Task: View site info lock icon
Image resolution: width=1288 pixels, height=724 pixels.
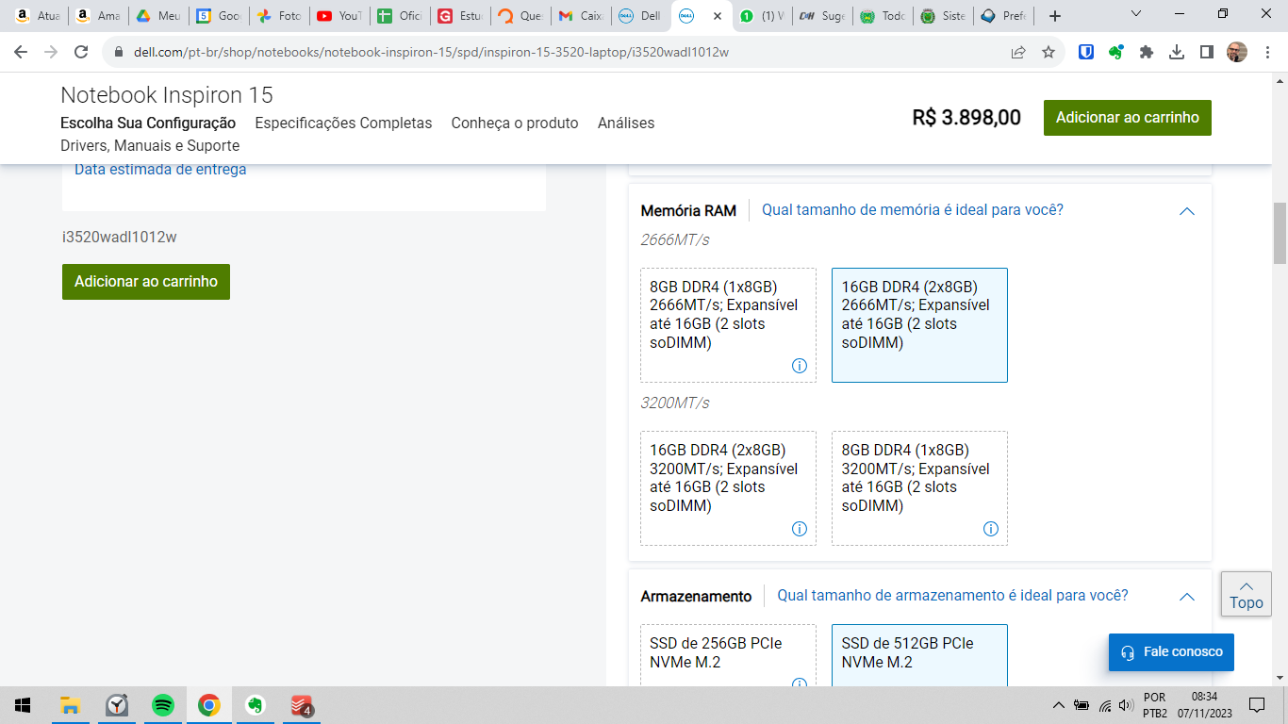Action: coord(120,52)
